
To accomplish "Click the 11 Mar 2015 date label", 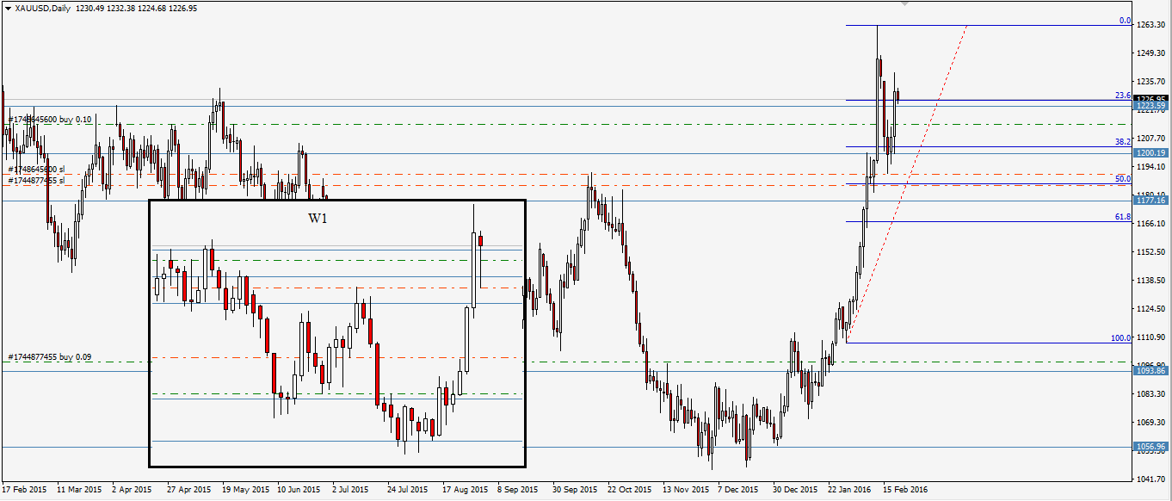I will coord(79,490).
